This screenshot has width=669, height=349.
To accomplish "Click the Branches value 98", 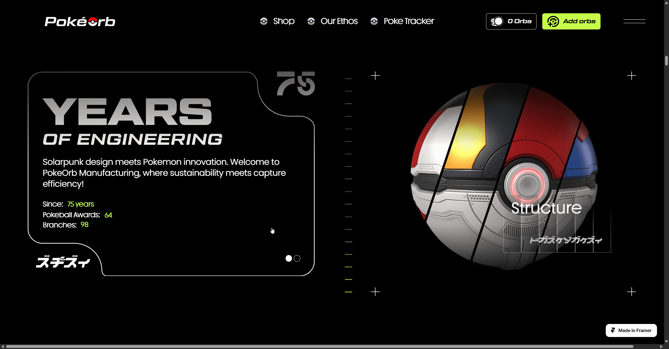I will [x=84, y=225].
